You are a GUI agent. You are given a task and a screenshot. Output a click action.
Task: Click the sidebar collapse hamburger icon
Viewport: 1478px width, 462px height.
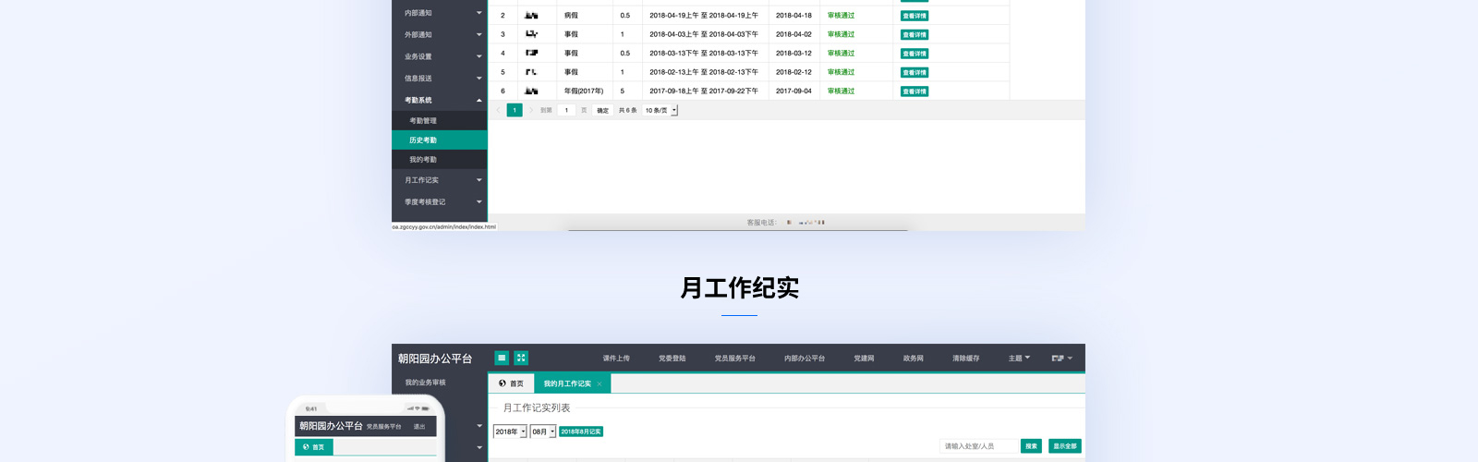pyautogui.click(x=502, y=358)
